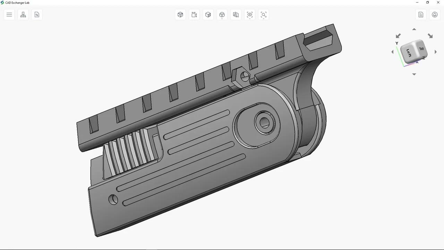Open the notifications bell
Screen dimensions: 444x250
[x=435, y=15]
